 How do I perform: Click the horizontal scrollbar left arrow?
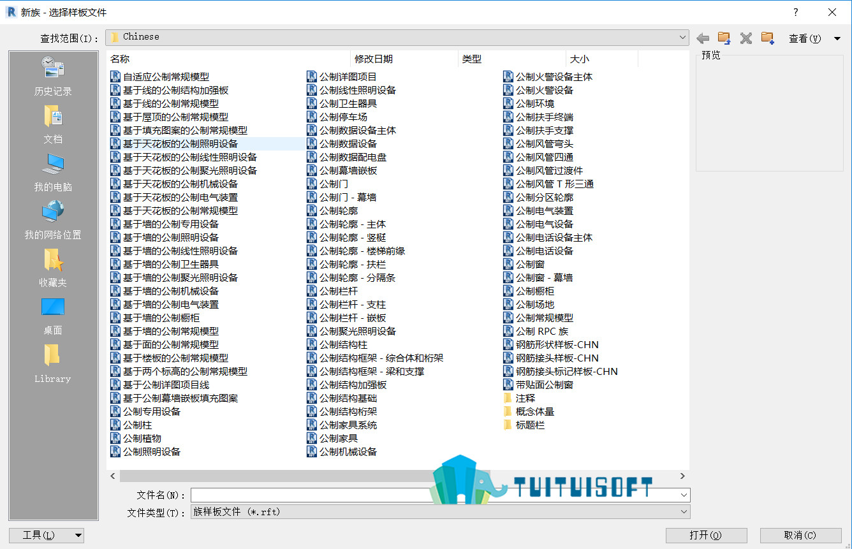pyautogui.click(x=114, y=476)
